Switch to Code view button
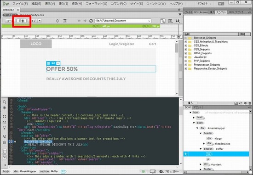This screenshot has height=175, width=253. [9, 21]
